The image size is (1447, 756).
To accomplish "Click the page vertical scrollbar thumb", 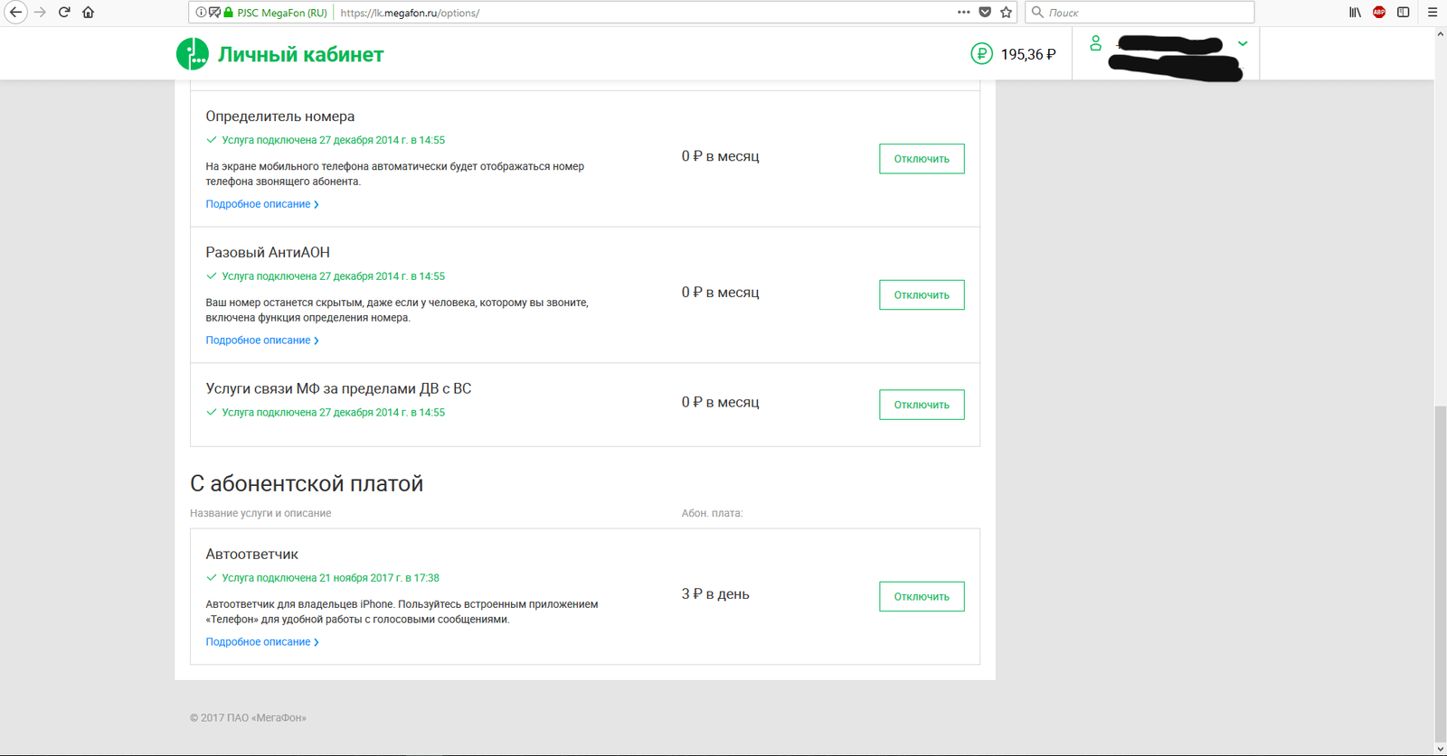I will [1440, 574].
